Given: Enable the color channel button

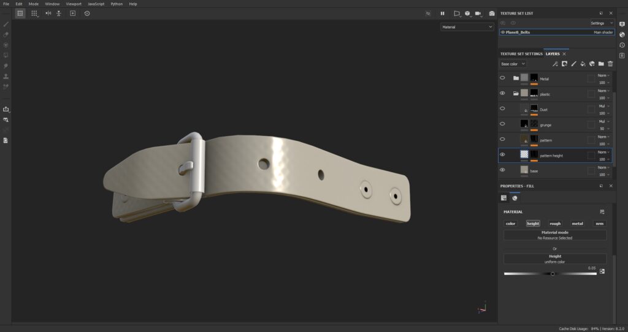Looking at the screenshot, I should pyautogui.click(x=511, y=224).
